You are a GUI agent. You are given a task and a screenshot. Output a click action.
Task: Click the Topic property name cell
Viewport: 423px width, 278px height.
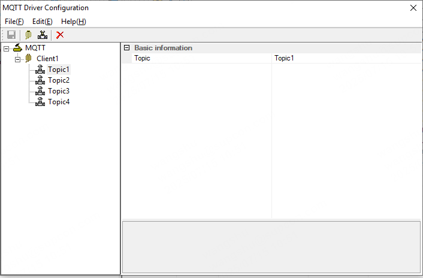click(x=201, y=58)
